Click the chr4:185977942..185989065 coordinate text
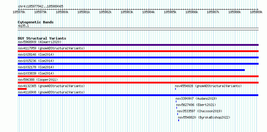This screenshot has height=132, width=267. (40, 7)
